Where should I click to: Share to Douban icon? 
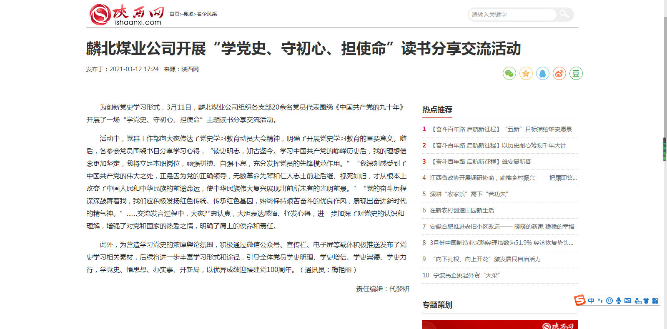click(576, 73)
